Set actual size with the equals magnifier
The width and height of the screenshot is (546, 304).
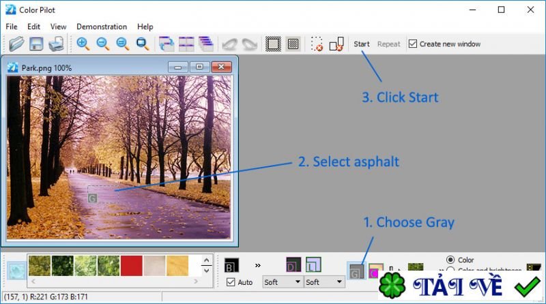pyautogui.click(x=123, y=44)
